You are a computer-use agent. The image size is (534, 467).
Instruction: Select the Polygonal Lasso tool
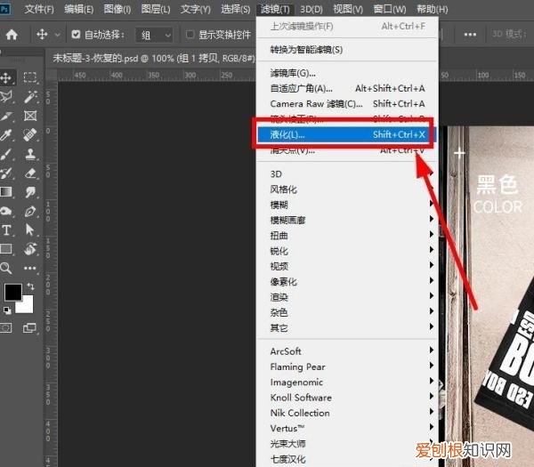coord(6,97)
